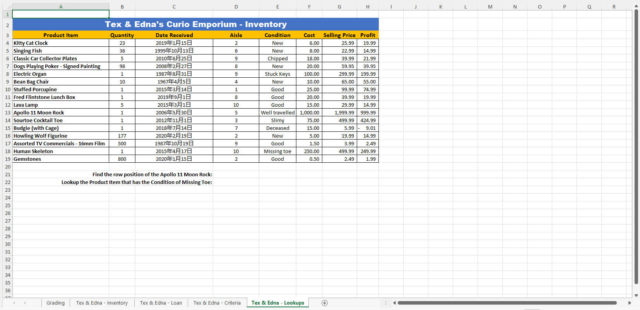This screenshot has height=310, width=640.
Task: Open Tex & Edna - Criteria tab
Action: click(217, 303)
